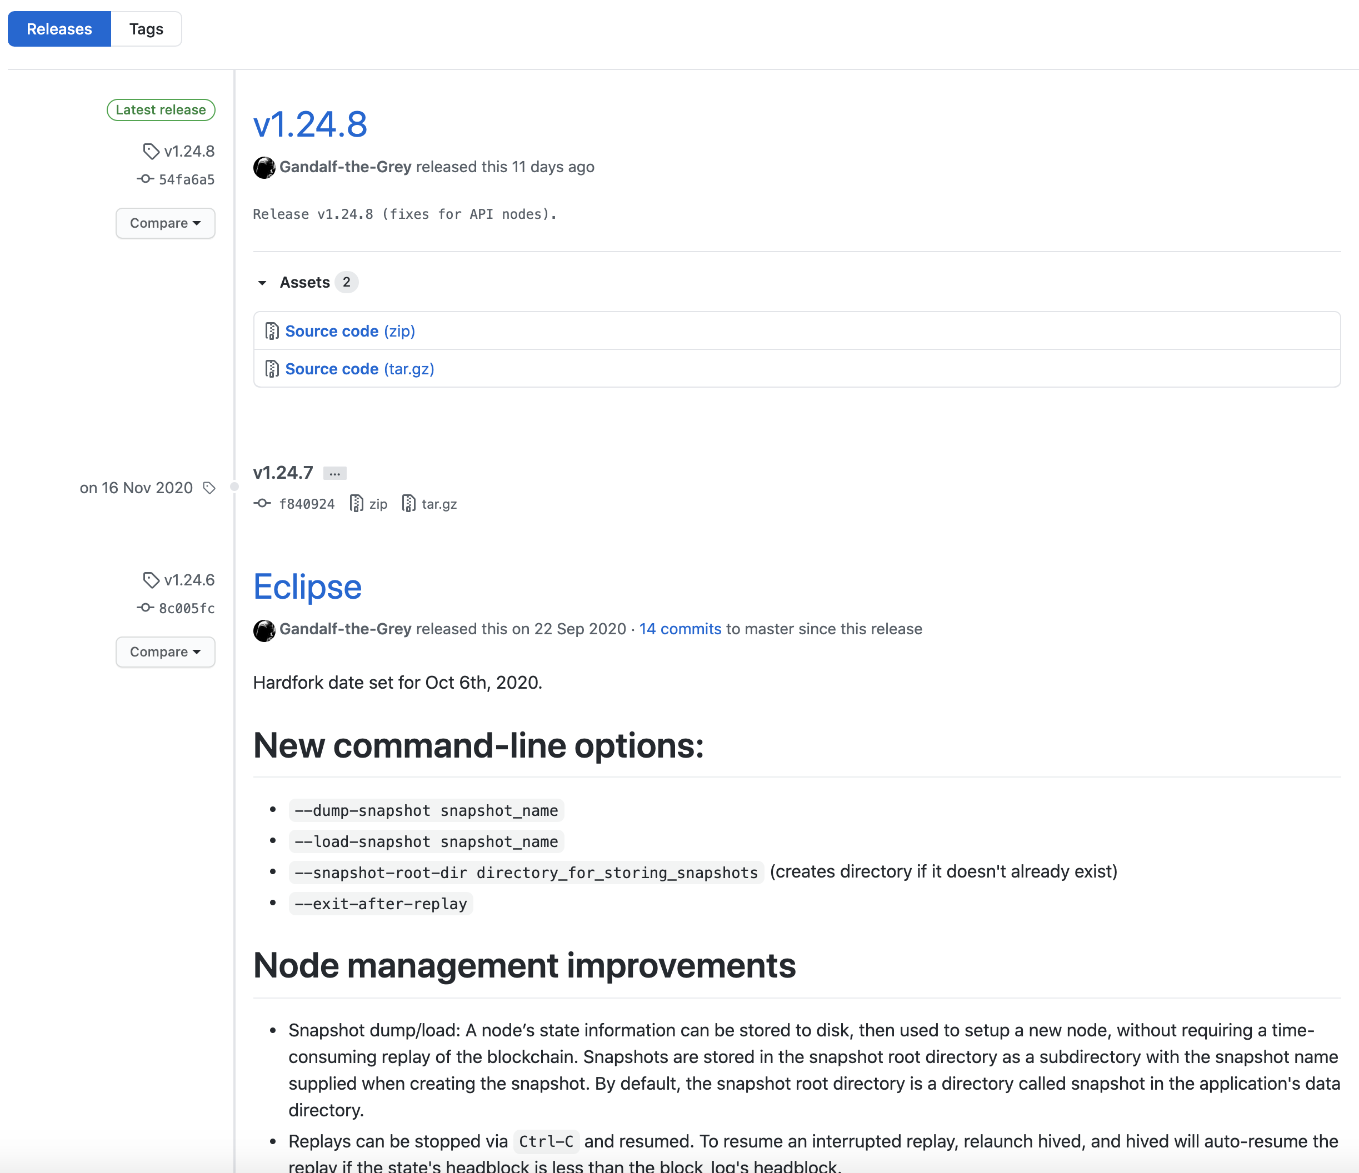
Task: Click the 14 commits link
Action: click(x=680, y=629)
